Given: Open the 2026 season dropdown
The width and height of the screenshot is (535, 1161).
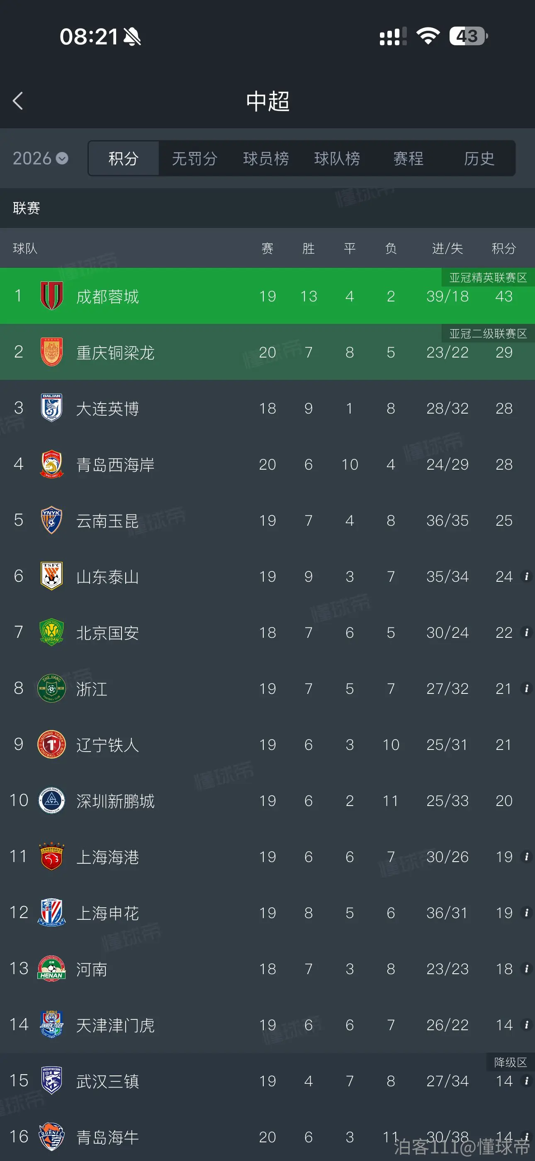Looking at the screenshot, I should [41, 158].
